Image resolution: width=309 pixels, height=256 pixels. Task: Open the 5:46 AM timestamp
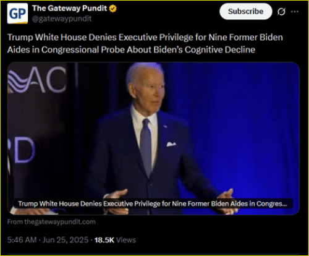pos(22,240)
